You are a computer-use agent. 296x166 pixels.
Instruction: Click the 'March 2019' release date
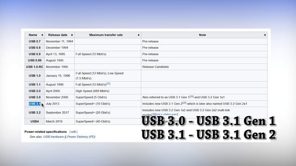[54, 121]
